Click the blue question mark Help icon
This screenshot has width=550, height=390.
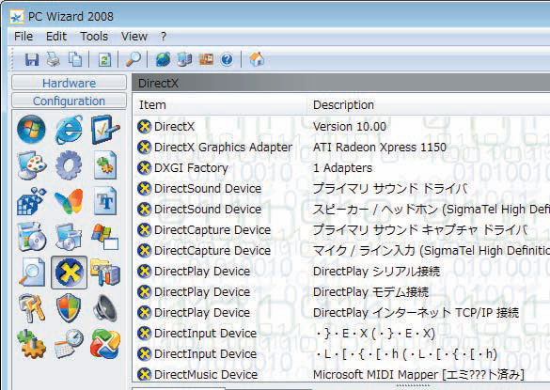[227, 59]
